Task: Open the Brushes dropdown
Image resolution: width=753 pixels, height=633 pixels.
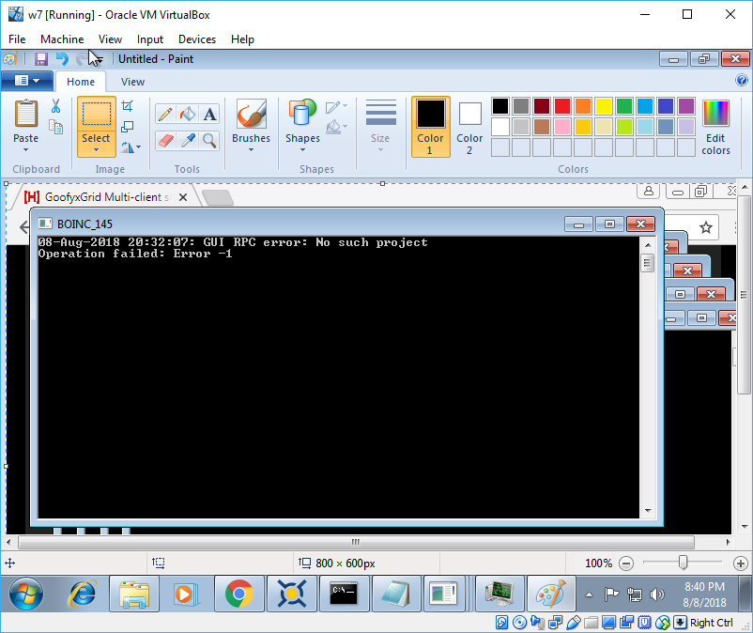Action: coord(251,150)
